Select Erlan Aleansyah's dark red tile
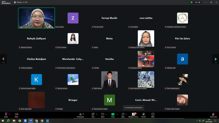Screen dimensions: 219x123 coord(37,100)
